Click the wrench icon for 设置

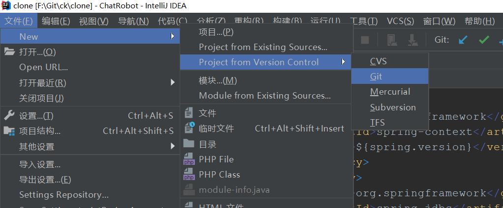pyautogui.click(x=9, y=116)
